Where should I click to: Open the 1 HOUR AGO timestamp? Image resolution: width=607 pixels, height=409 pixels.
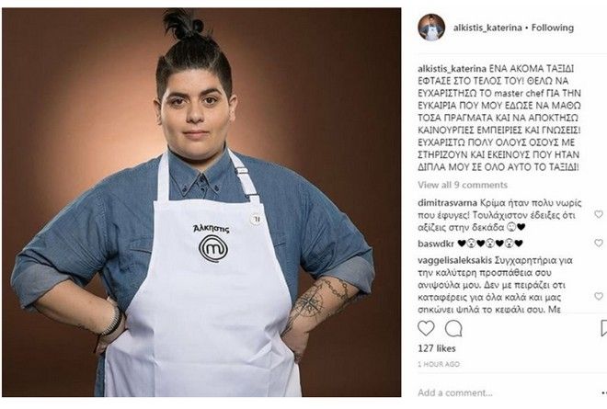(439, 364)
